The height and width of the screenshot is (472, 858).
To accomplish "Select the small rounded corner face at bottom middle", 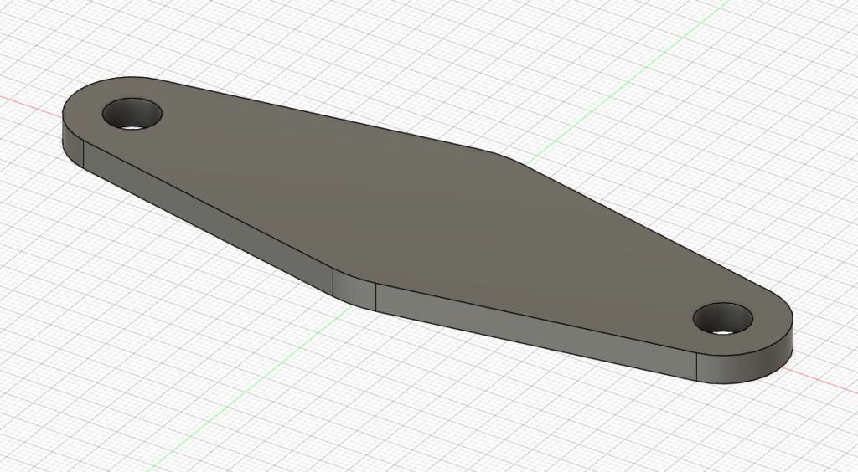I will [354, 290].
